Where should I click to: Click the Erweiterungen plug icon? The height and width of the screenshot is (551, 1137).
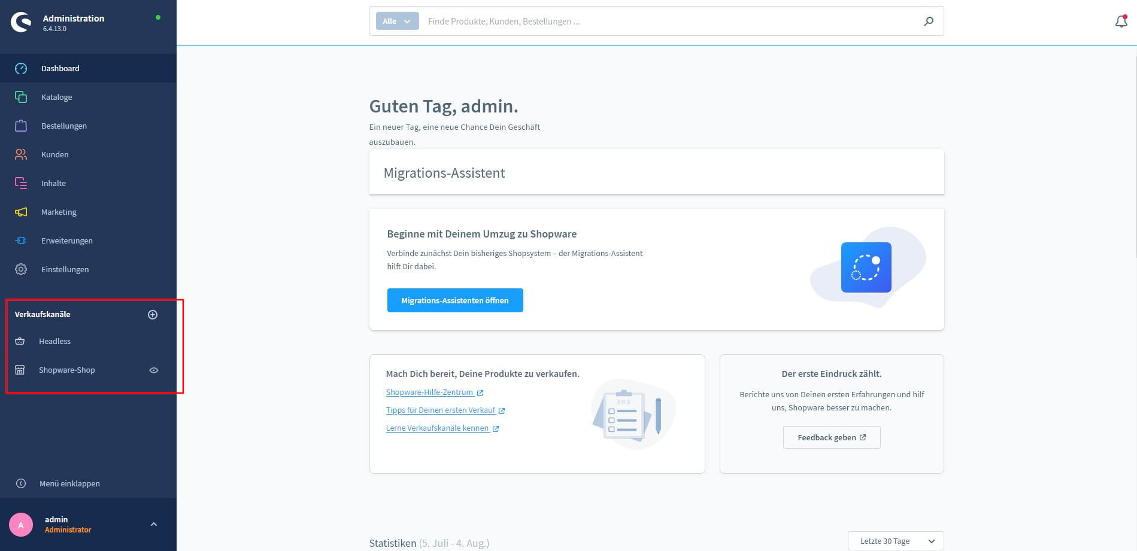tap(21, 241)
